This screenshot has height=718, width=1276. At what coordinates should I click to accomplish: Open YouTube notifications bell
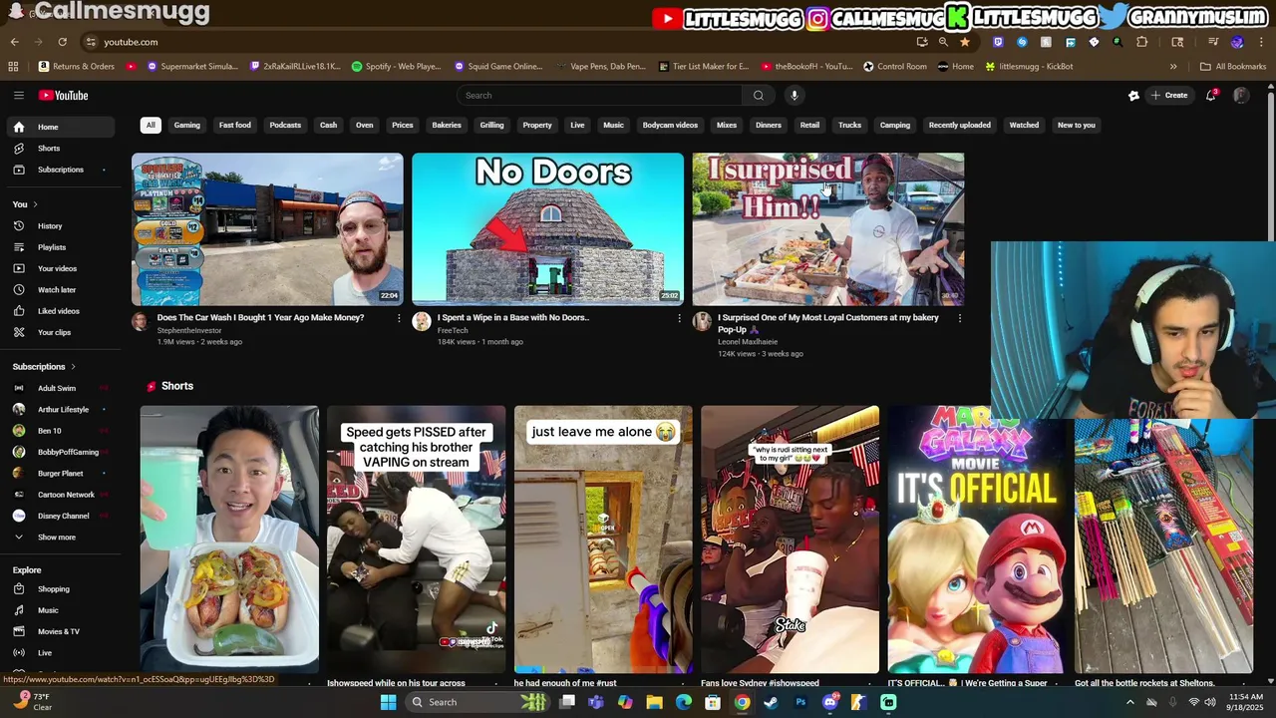(x=1211, y=96)
